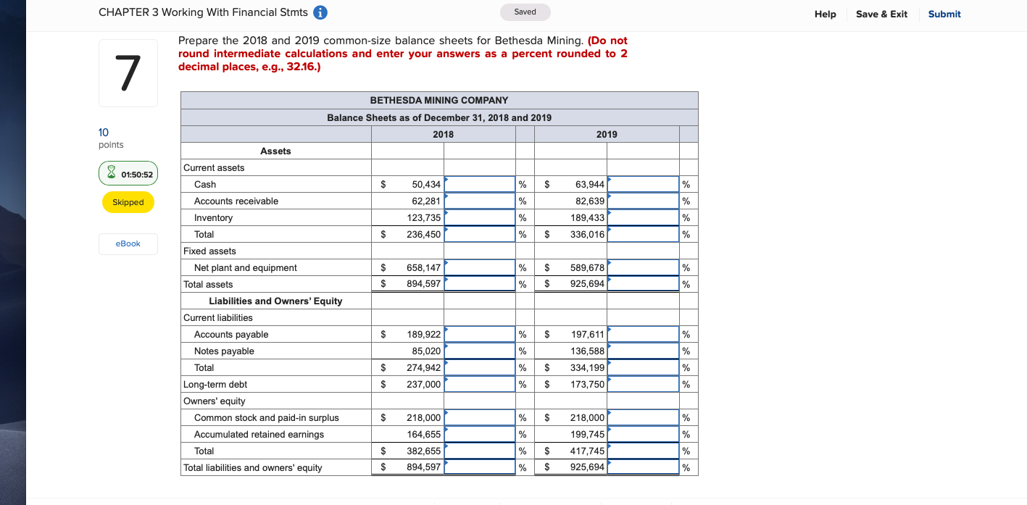Select the Net plant and equipment 2018 field
Screen dimensions: 1027x505
[x=480, y=267]
